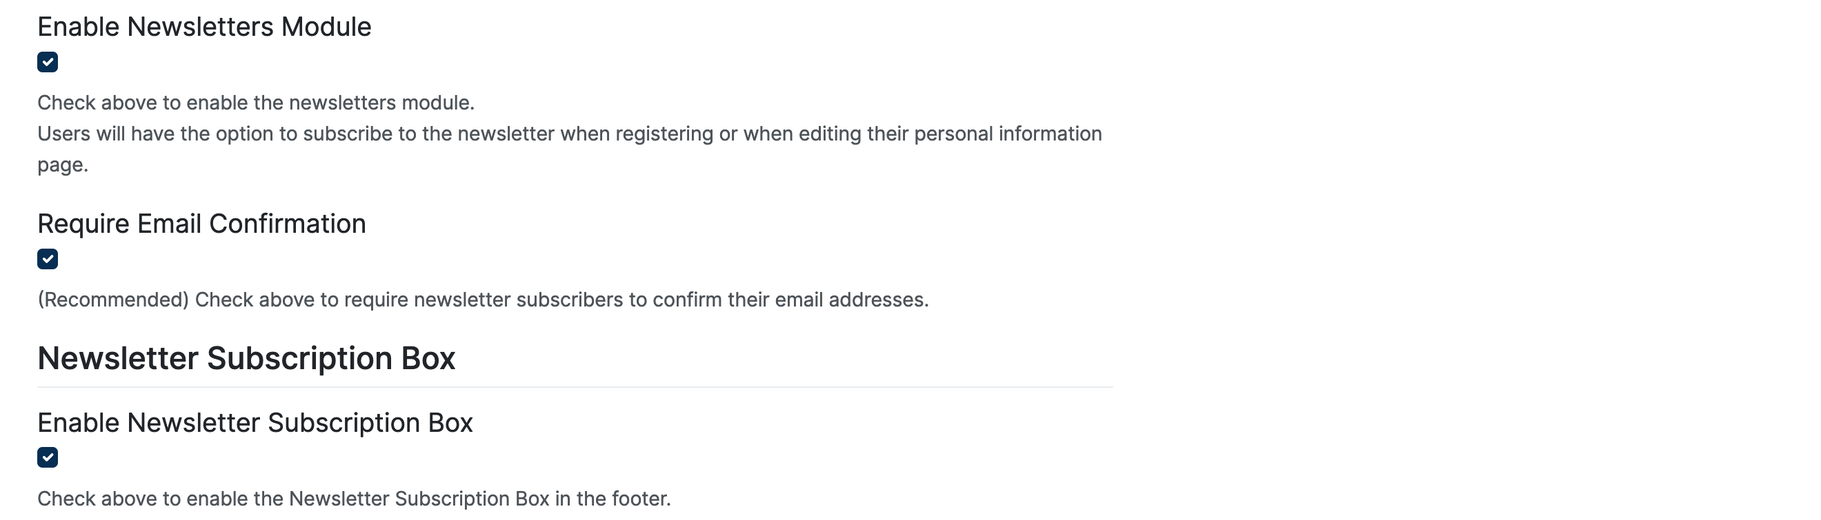The height and width of the screenshot is (520, 1821).
Task: Click the "Enable Newsletters Module" label
Action: tap(204, 27)
